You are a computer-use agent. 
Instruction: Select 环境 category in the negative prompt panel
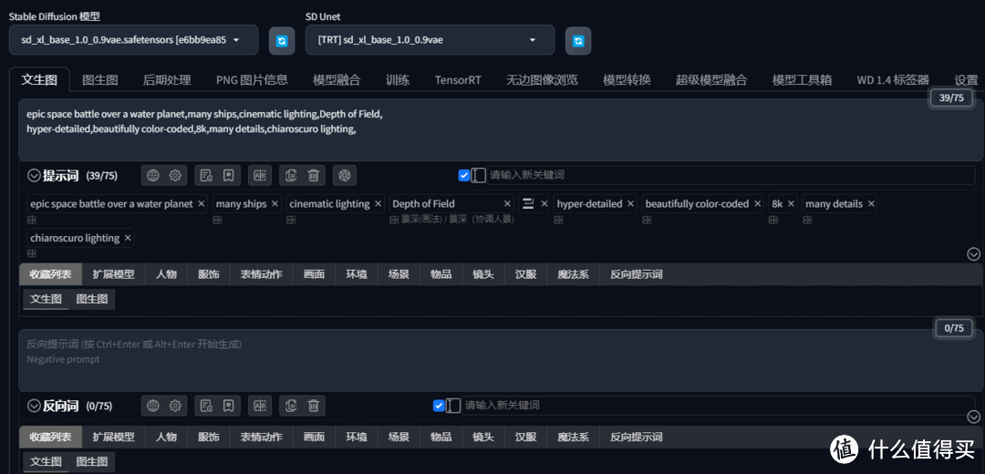pos(357,437)
